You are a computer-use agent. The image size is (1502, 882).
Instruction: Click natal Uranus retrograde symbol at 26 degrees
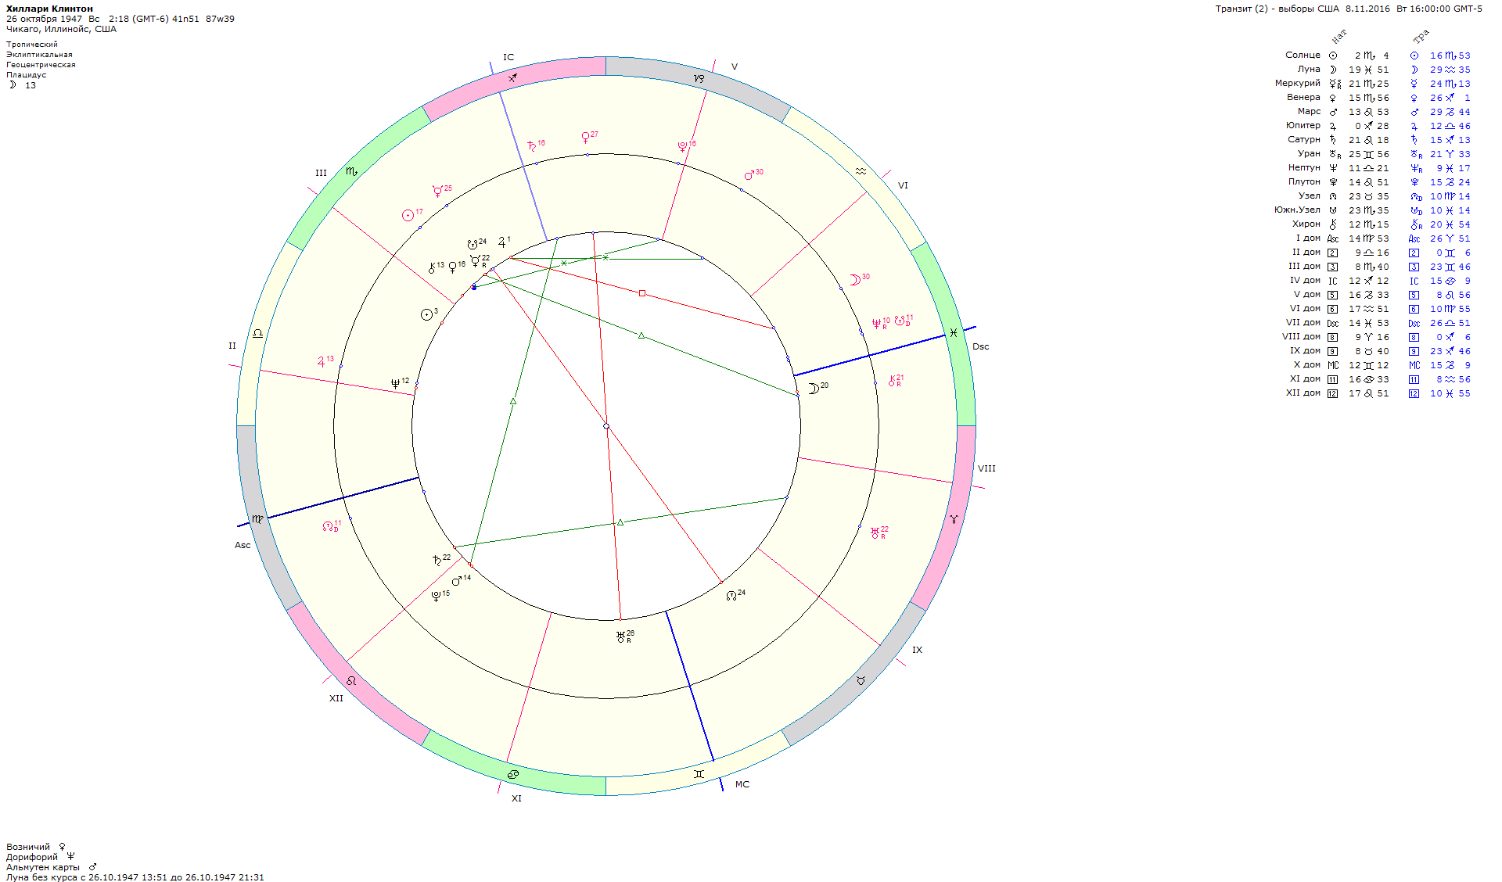tap(620, 636)
